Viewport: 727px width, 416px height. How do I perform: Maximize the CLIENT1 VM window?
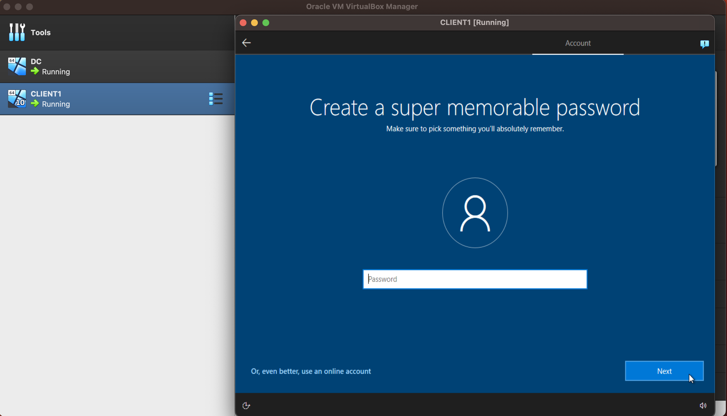coord(266,23)
